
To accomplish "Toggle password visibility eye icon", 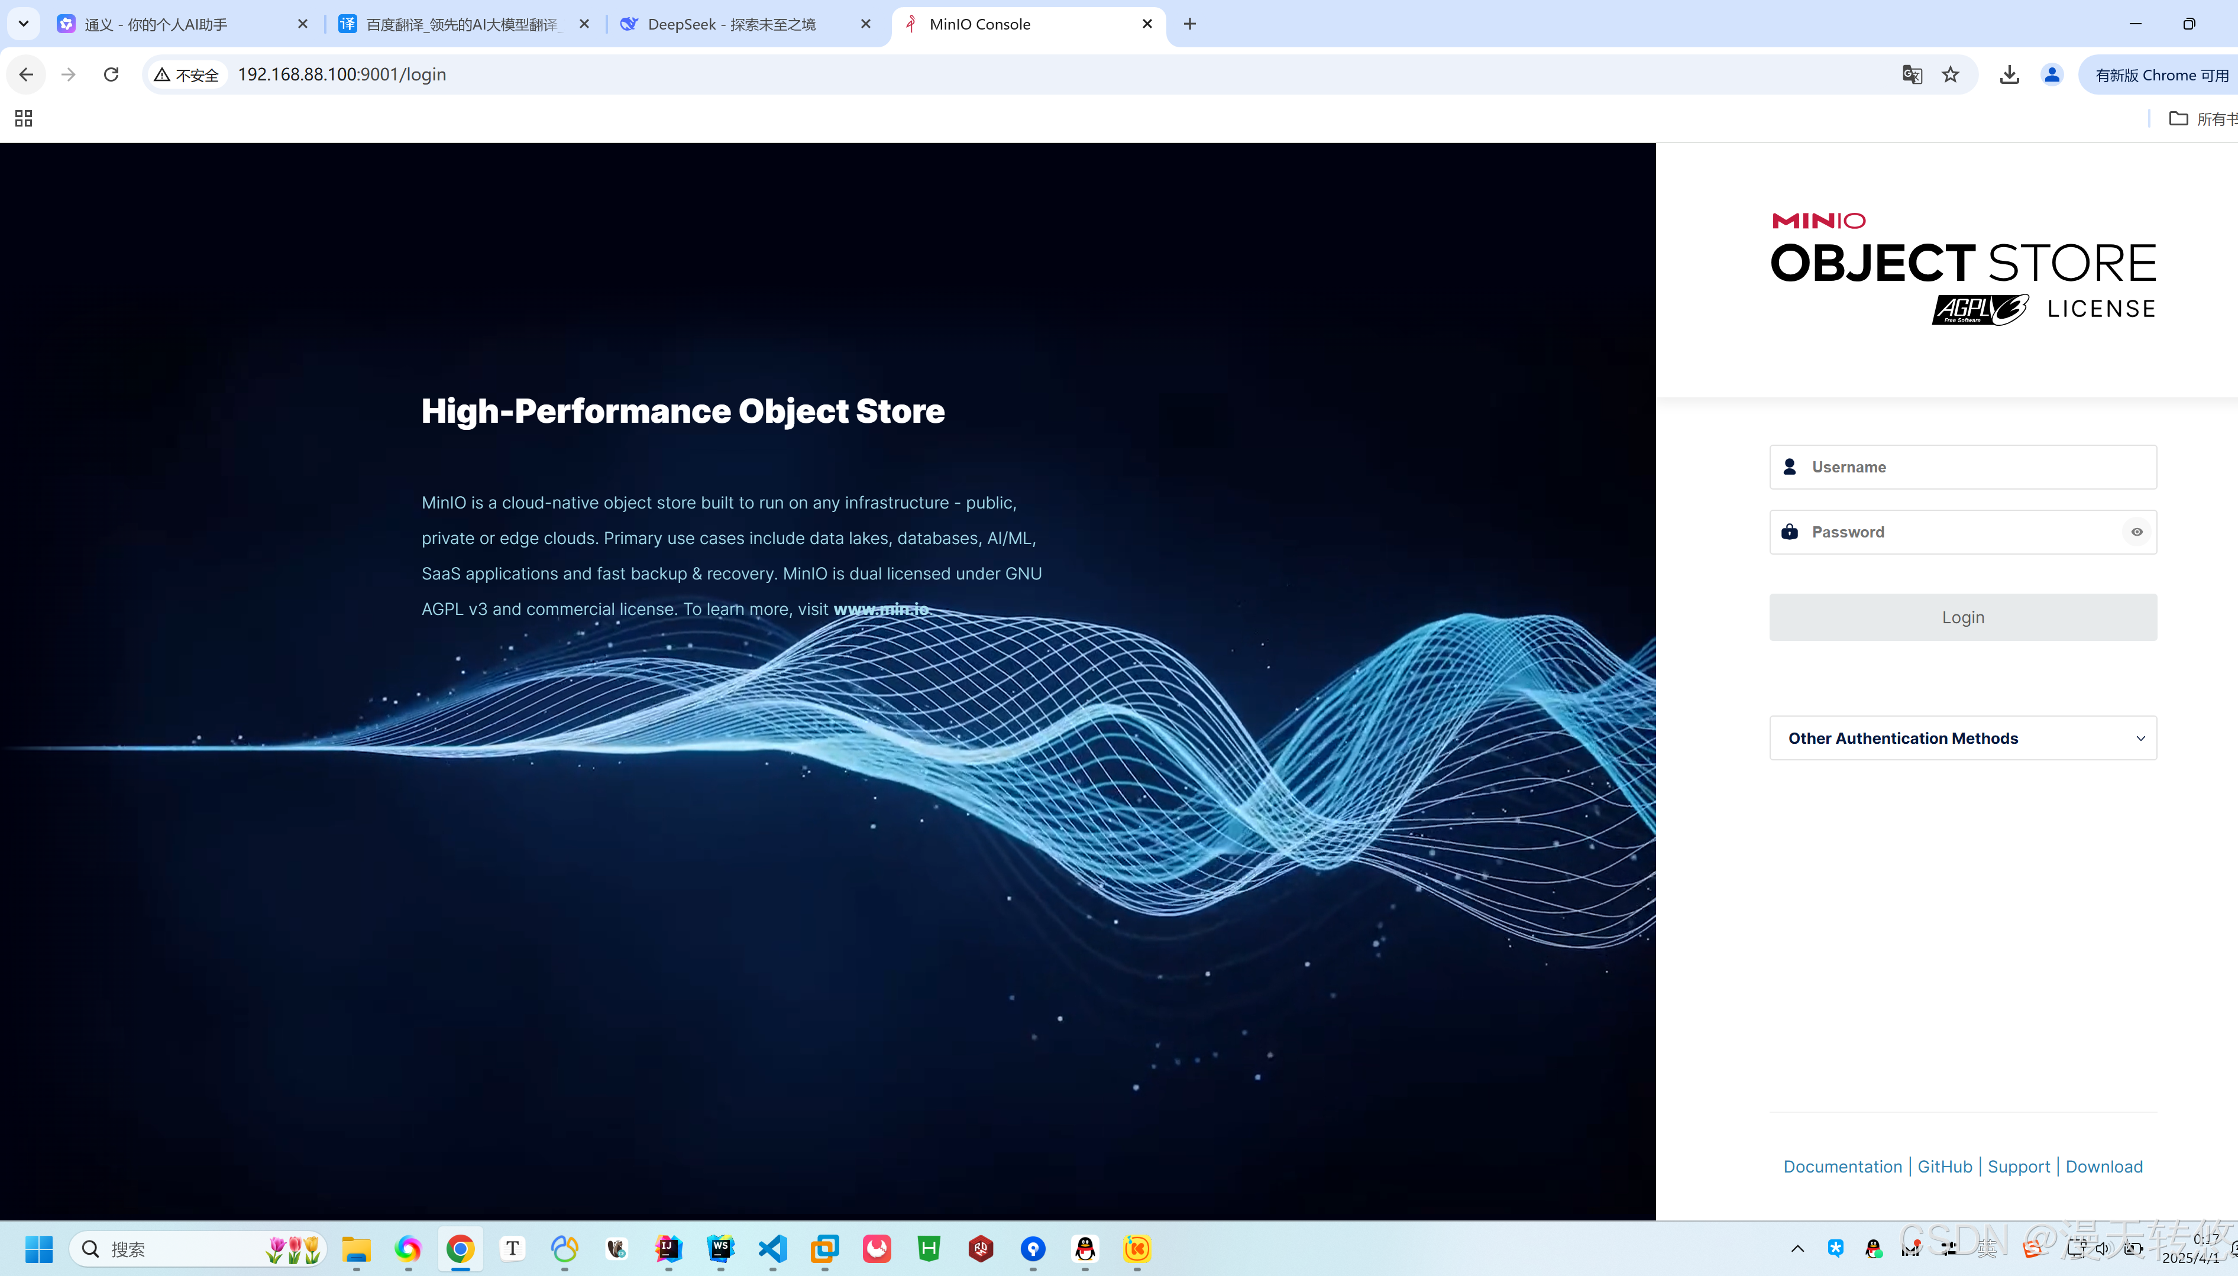I will (x=2136, y=532).
